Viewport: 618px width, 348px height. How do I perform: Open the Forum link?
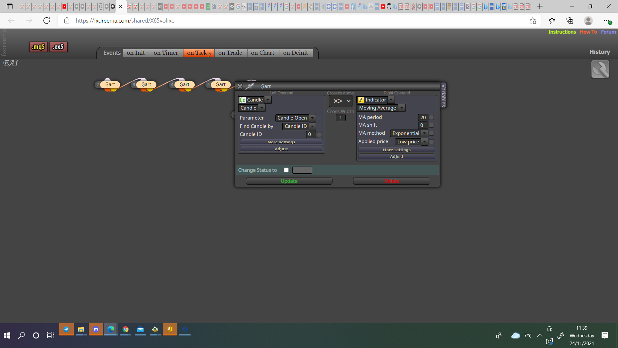pos(608,32)
